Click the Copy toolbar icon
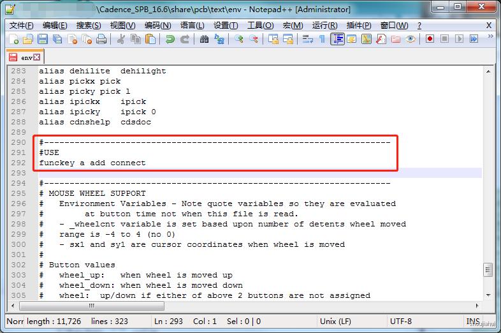This screenshot has width=501, height=333. 136,39
